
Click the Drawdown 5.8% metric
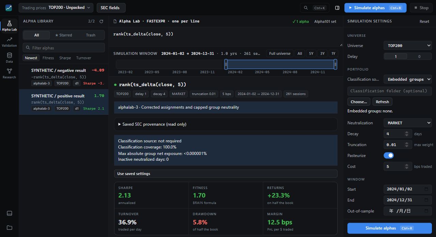pos(225,222)
